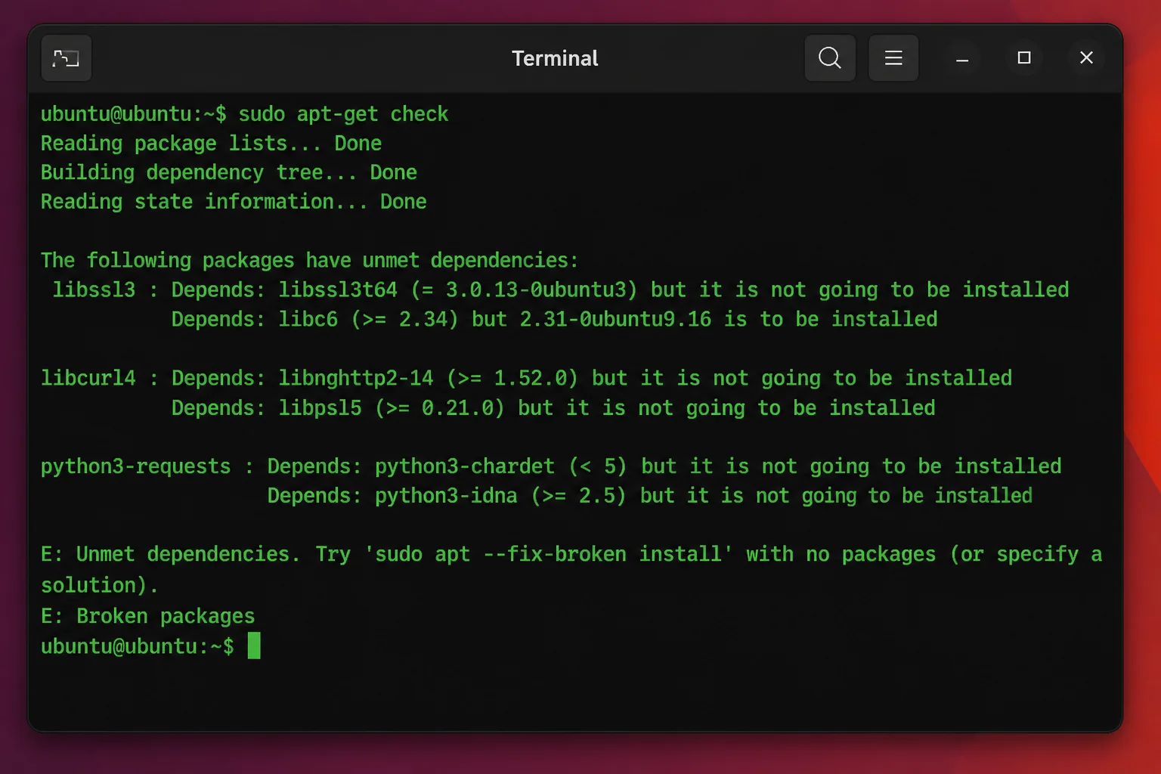
Task: Click the python3-idna dependency line
Action: [x=650, y=496]
